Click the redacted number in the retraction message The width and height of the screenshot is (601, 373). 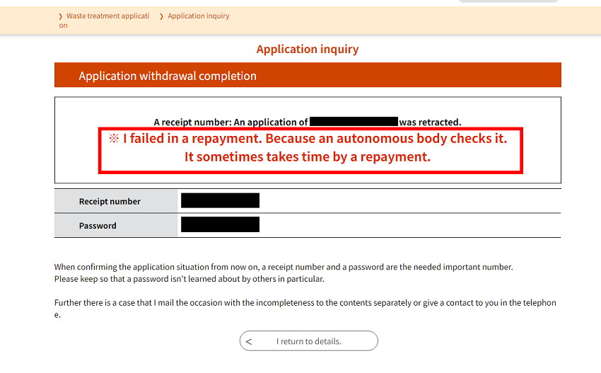[354, 122]
